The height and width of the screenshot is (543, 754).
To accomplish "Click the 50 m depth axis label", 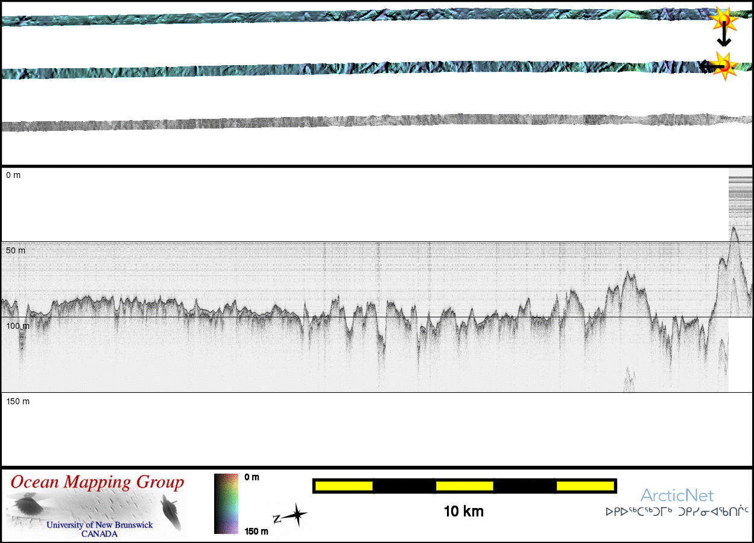I will [x=16, y=250].
